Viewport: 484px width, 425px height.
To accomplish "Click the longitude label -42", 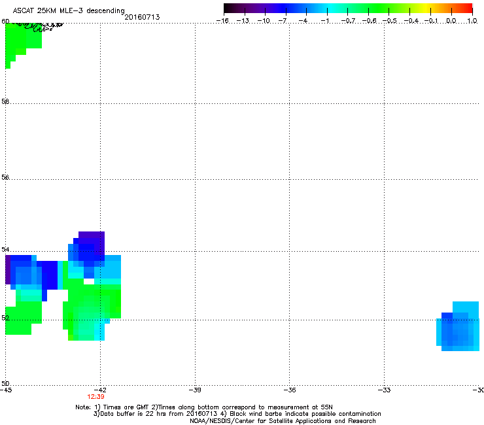I will pos(100,390).
